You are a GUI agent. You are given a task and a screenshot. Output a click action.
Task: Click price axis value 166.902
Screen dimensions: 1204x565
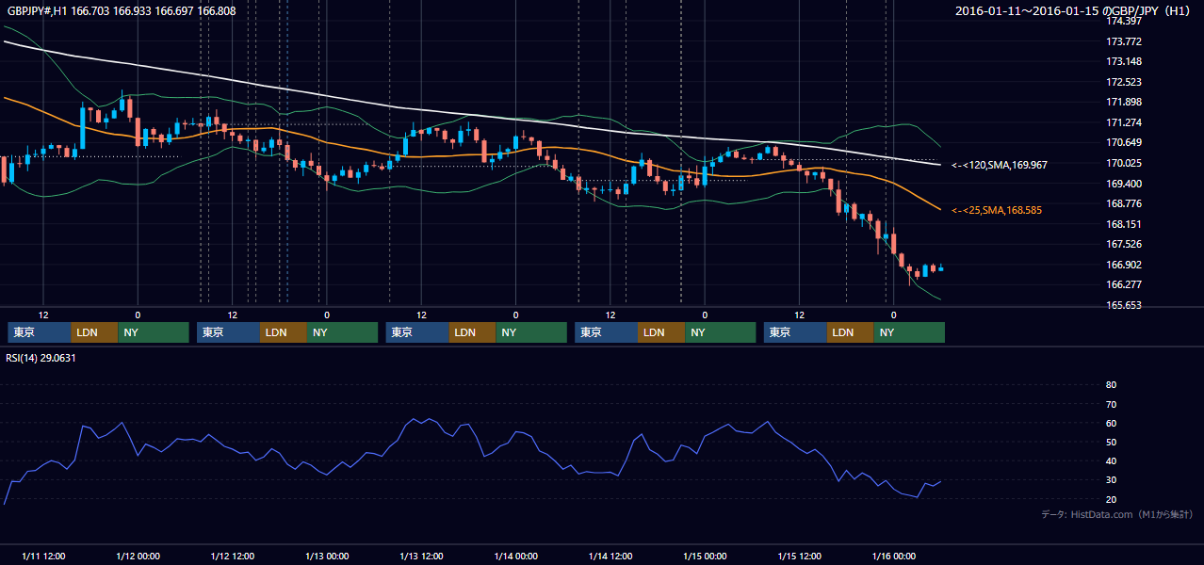[1123, 265]
